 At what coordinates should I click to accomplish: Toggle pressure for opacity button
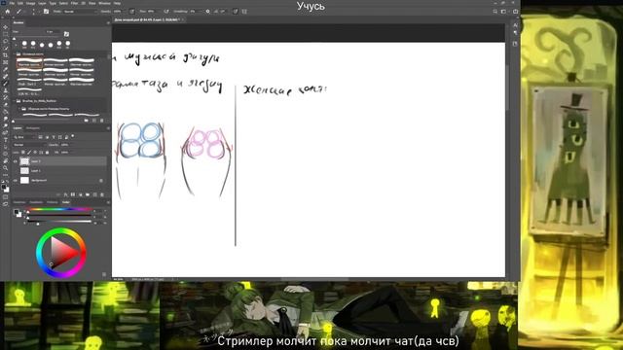132,12
